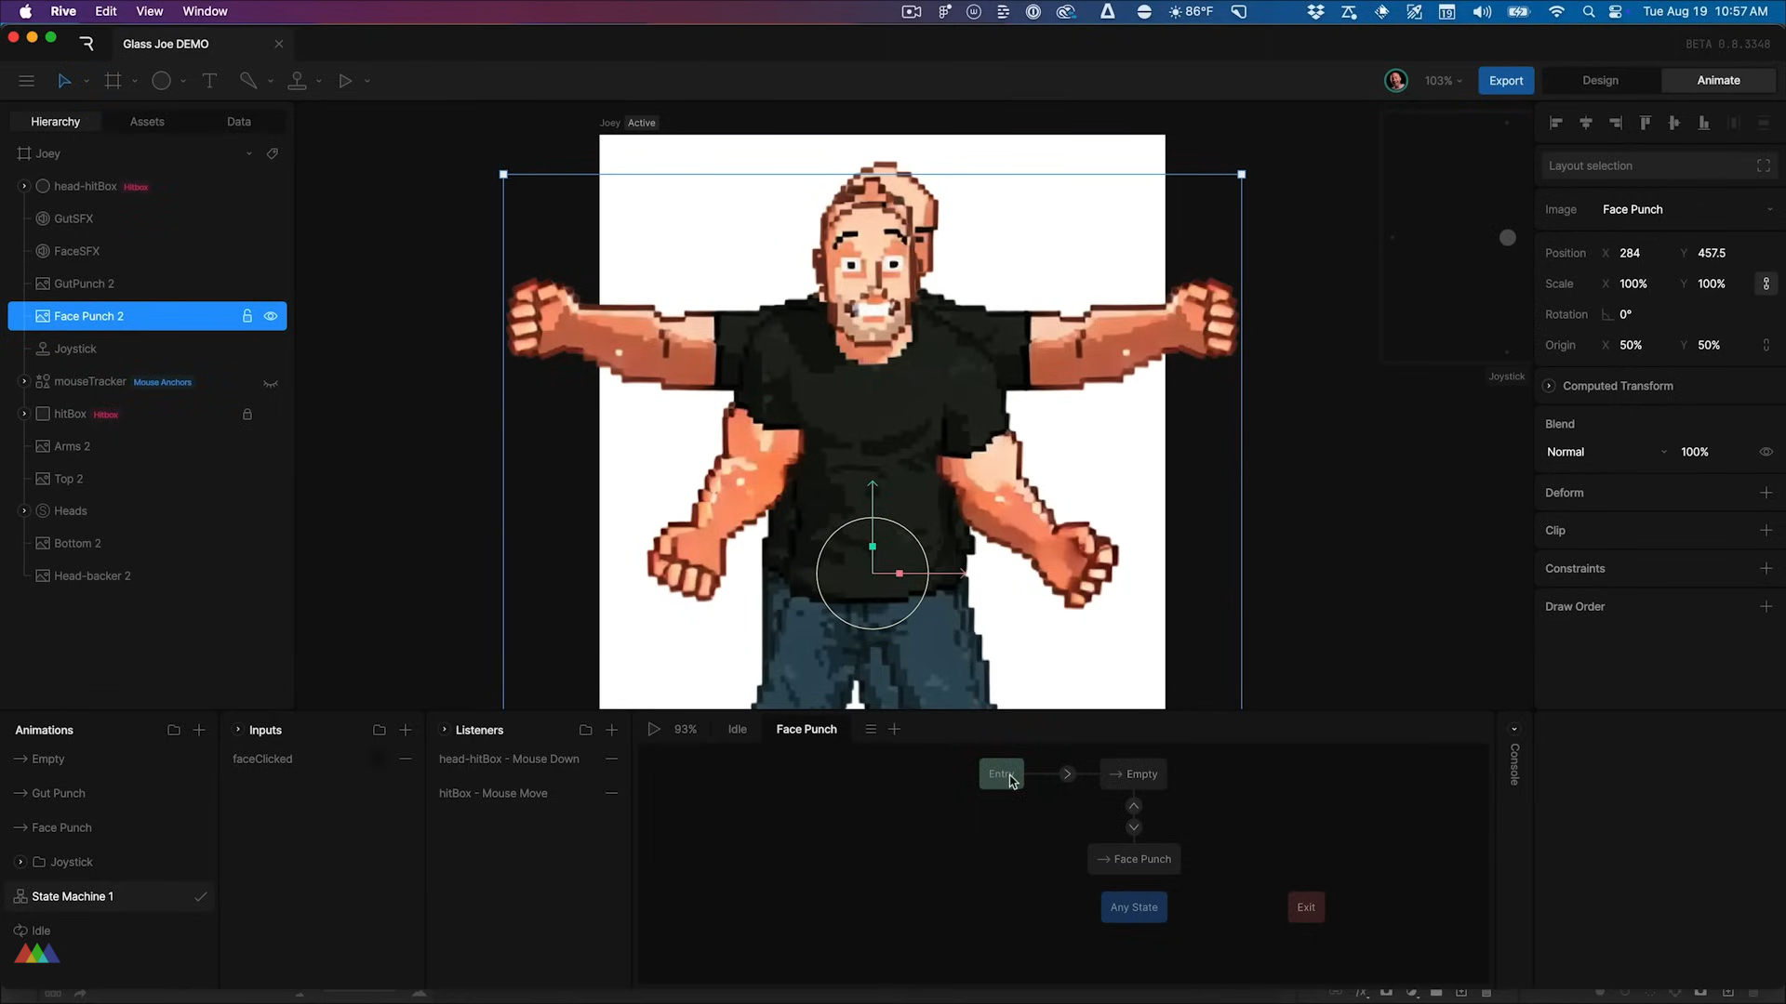Open the Blend mode Normal dropdown
This screenshot has height=1004, width=1786.
[x=1606, y=452]
